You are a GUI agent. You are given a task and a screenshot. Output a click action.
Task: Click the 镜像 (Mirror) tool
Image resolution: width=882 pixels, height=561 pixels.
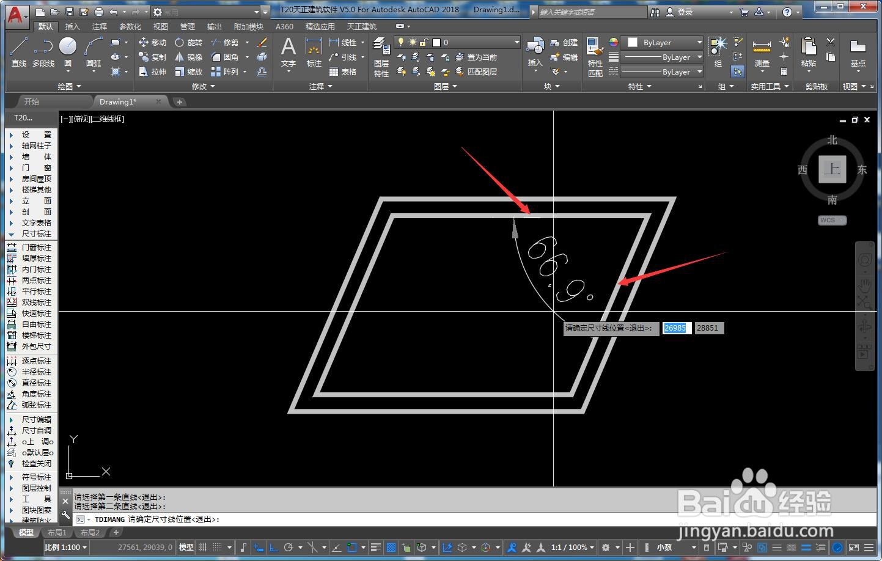click(x=188, y=57)
